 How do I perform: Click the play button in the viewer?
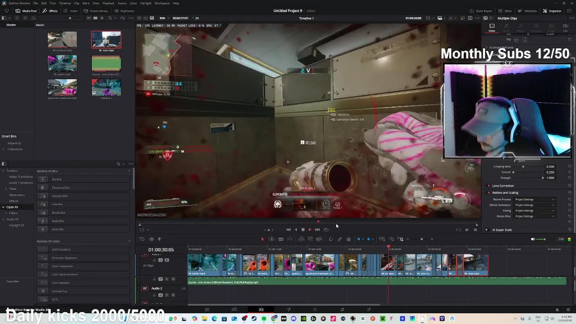(310, 229)
